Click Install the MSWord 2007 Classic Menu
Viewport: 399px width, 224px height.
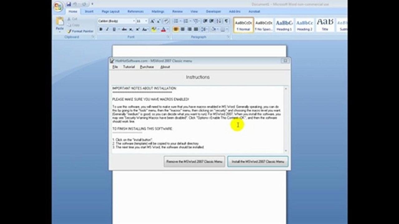258,161
